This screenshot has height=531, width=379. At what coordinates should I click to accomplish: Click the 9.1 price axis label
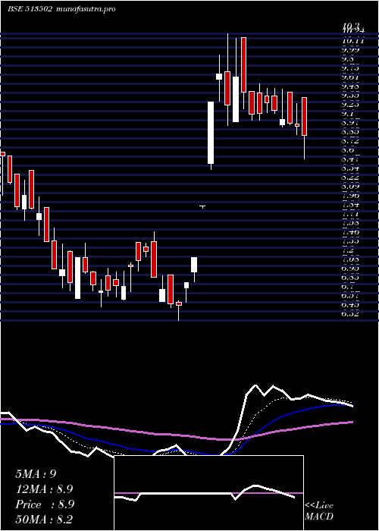[349, 114]
